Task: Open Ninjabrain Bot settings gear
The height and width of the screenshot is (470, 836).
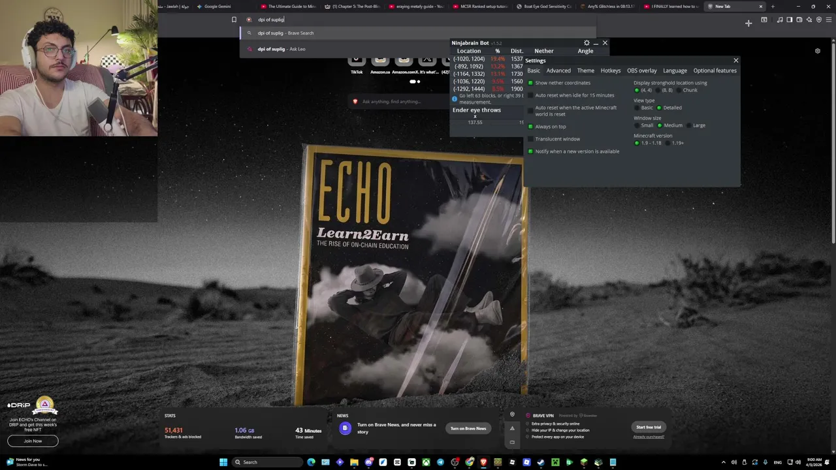Action: point(587,43)
